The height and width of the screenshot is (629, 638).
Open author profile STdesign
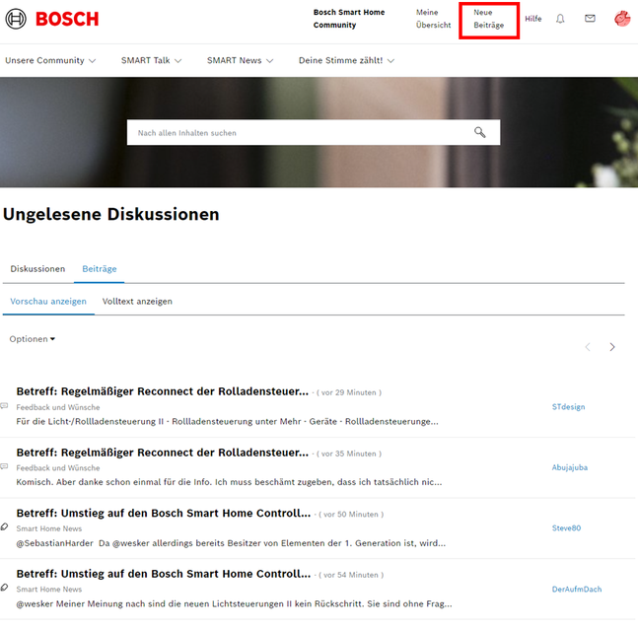coord(568,406)
